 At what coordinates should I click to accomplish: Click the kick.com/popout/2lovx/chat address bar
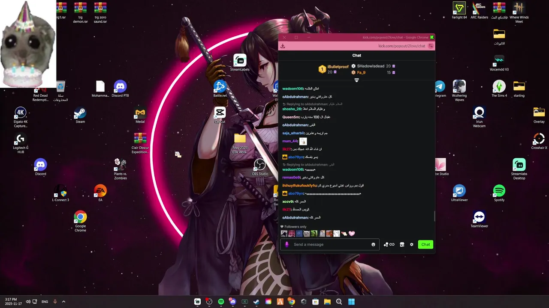pyautogui.click(x=401, y=46)
